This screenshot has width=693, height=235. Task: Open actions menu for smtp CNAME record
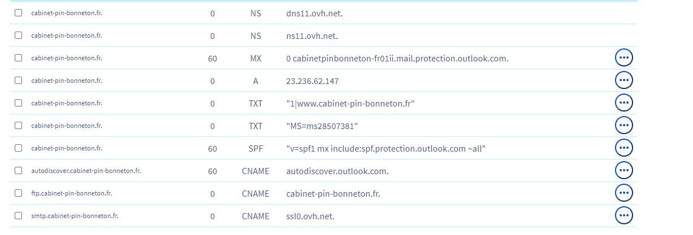623,215
